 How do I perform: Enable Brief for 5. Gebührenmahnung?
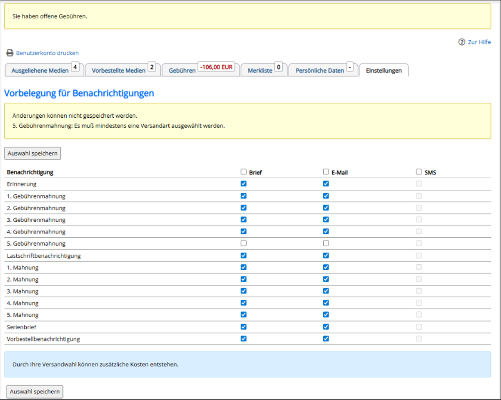point(244,244)
